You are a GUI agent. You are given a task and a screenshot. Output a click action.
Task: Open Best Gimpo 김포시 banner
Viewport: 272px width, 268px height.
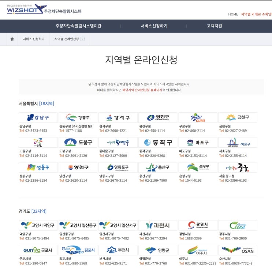point(78,250)
